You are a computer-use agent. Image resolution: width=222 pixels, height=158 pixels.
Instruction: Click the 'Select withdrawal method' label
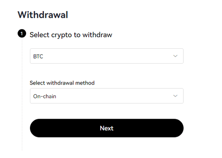[62, 83]
